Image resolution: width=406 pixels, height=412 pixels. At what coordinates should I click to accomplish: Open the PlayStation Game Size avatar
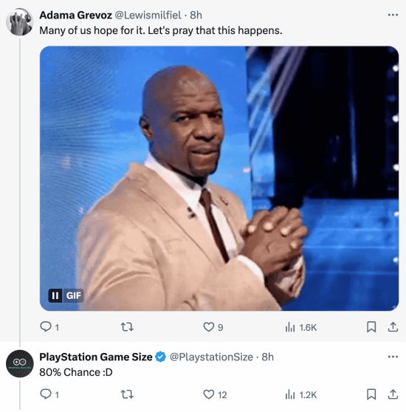click(20, 364)
